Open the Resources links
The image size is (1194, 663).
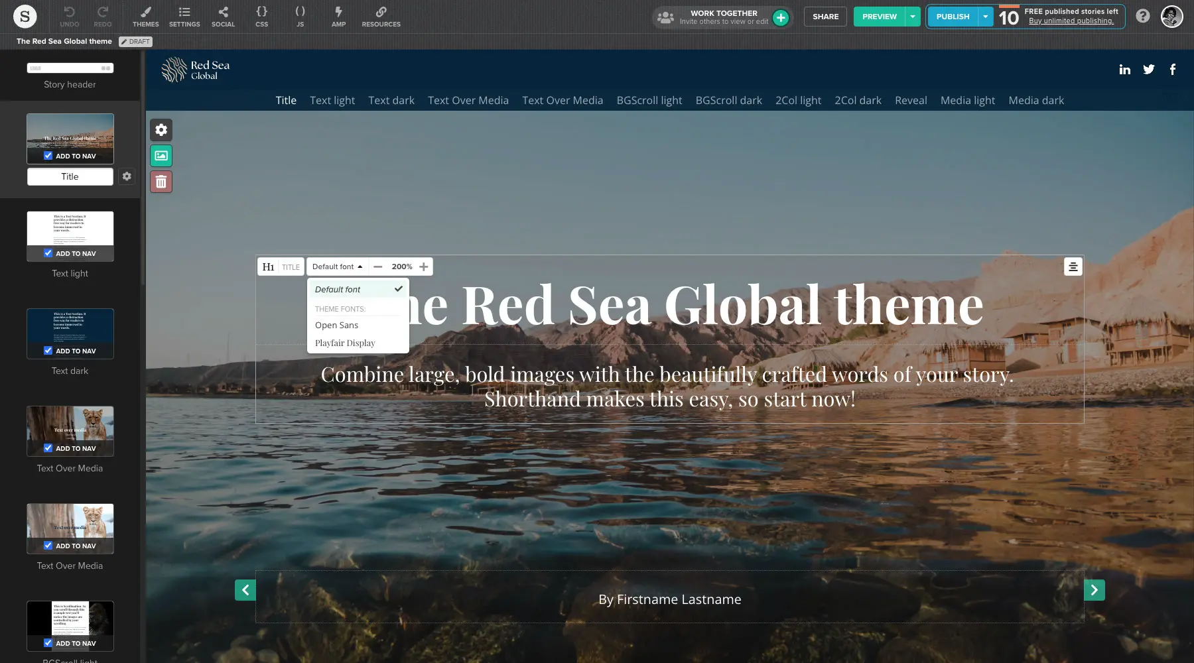coord(381,17)
